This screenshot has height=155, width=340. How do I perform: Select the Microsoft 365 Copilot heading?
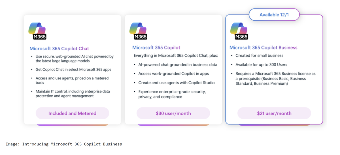tap(156, 48)
